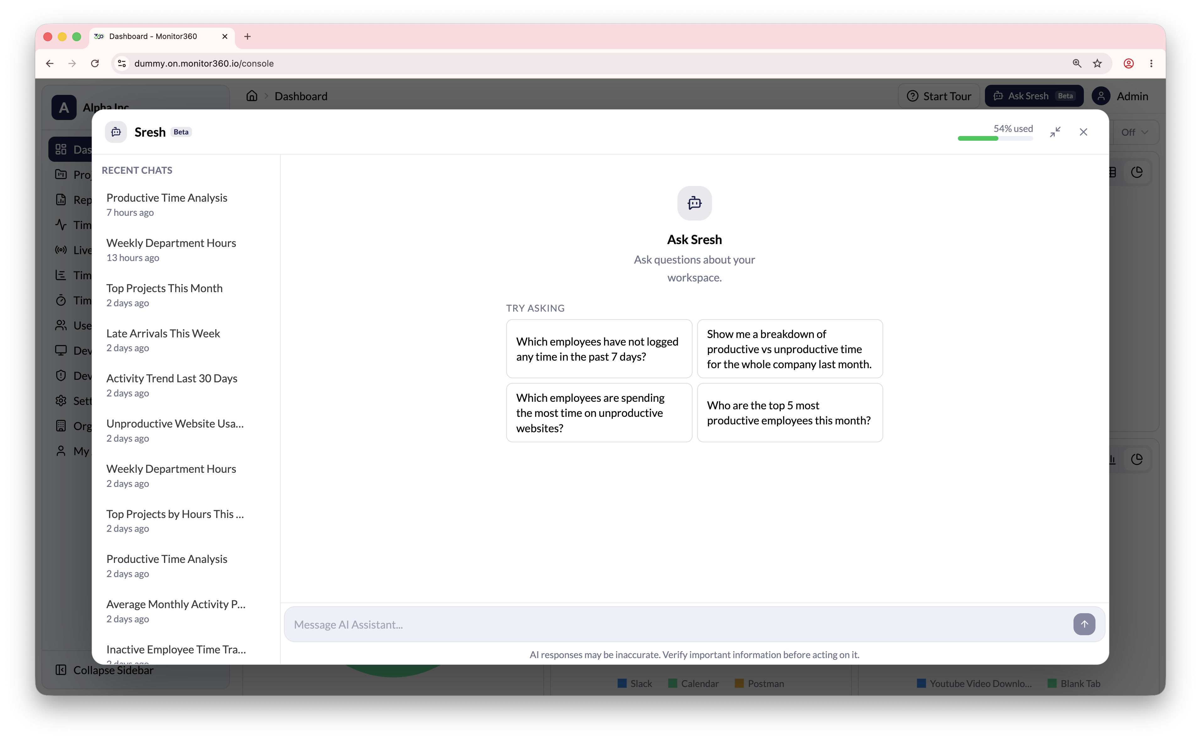Open Top Projects This Month chat
Viewport: 1201px width, 742px height.
point(185,295)
